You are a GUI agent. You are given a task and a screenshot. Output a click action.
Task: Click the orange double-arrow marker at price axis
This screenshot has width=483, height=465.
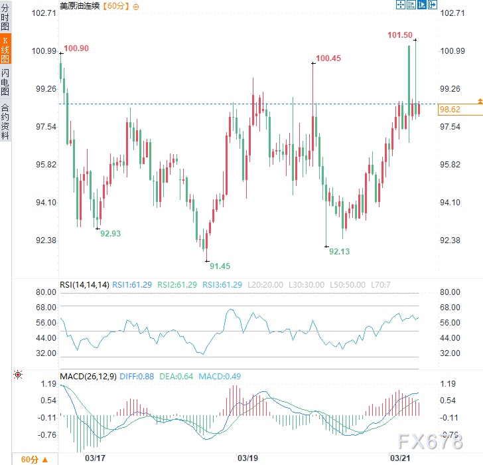tap(480, 100)
